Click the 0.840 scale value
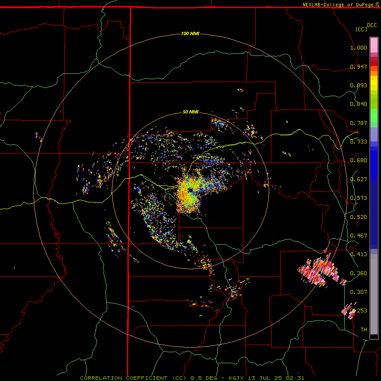This screenshot has height=381, width=381. 359,104
